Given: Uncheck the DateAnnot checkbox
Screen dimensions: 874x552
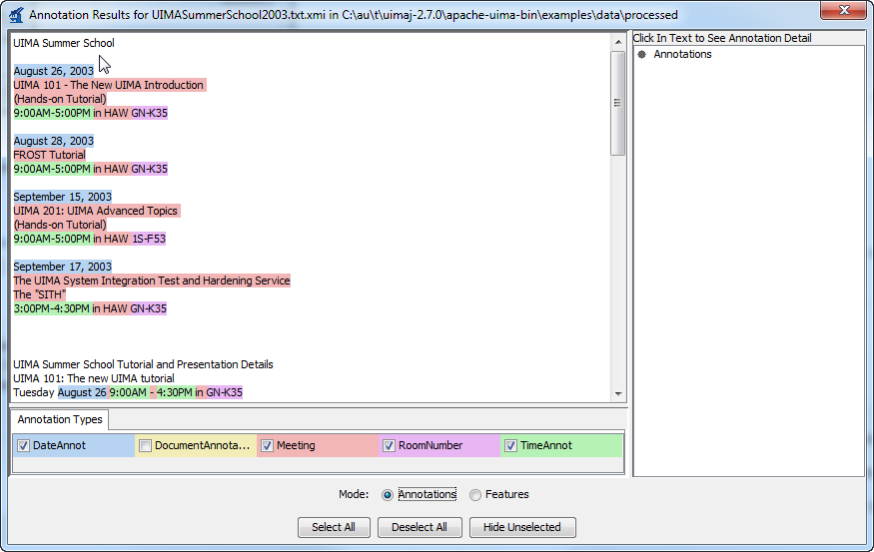Looking at the screenshot, I should pos(23,445).
